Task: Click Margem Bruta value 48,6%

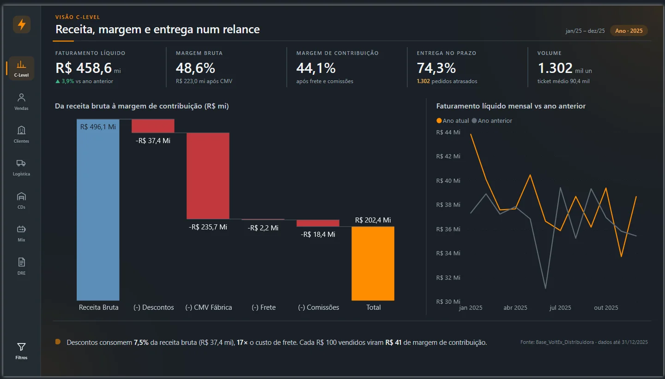Action: click(195, 68)
